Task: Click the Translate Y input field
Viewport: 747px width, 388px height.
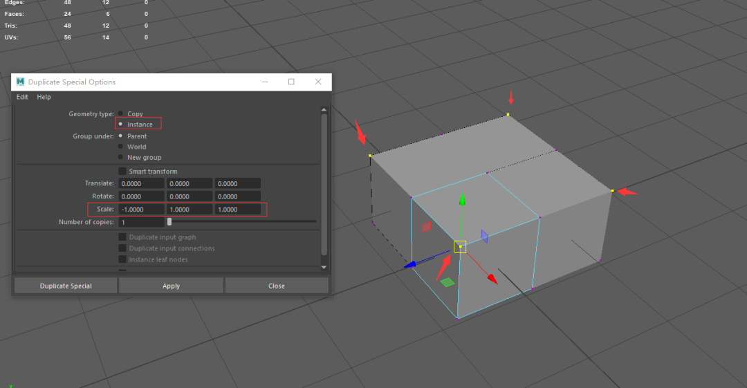Action: point(189,183)
